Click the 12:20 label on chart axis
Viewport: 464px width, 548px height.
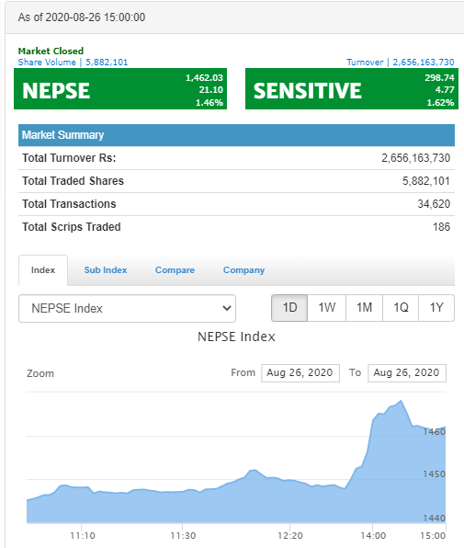point(290,535)
